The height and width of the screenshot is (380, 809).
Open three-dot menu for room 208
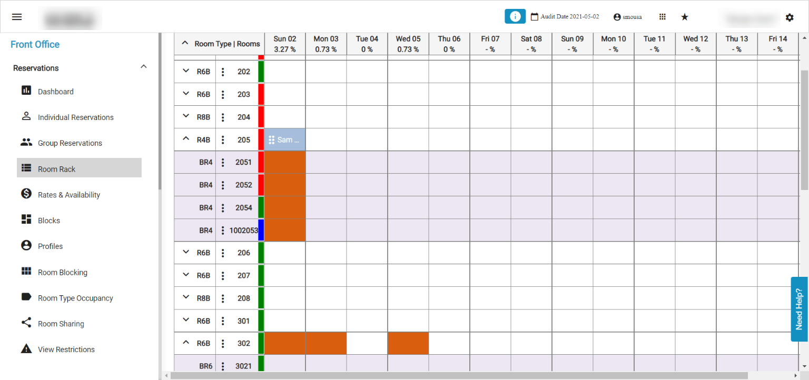pos(223,298)
